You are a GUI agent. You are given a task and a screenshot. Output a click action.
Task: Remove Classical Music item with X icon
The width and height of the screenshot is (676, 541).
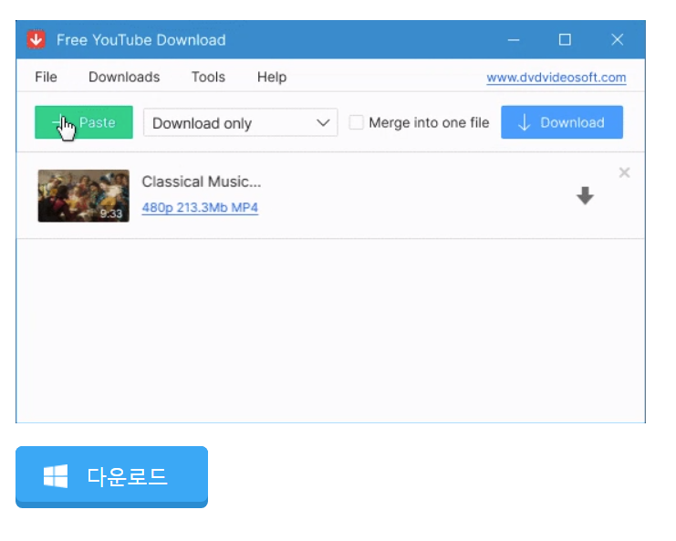624,172
